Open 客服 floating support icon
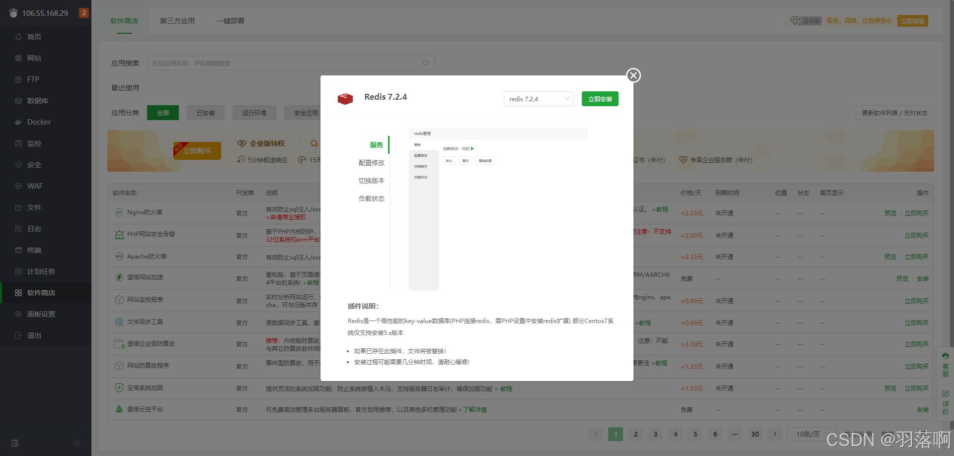This screenshot has height=456, width=954. click(946, 365)
